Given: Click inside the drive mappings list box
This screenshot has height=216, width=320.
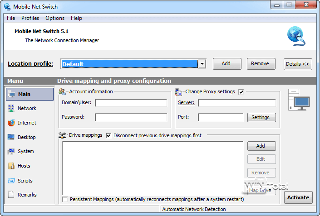Looking at the screenshot, I should [153, 168].
